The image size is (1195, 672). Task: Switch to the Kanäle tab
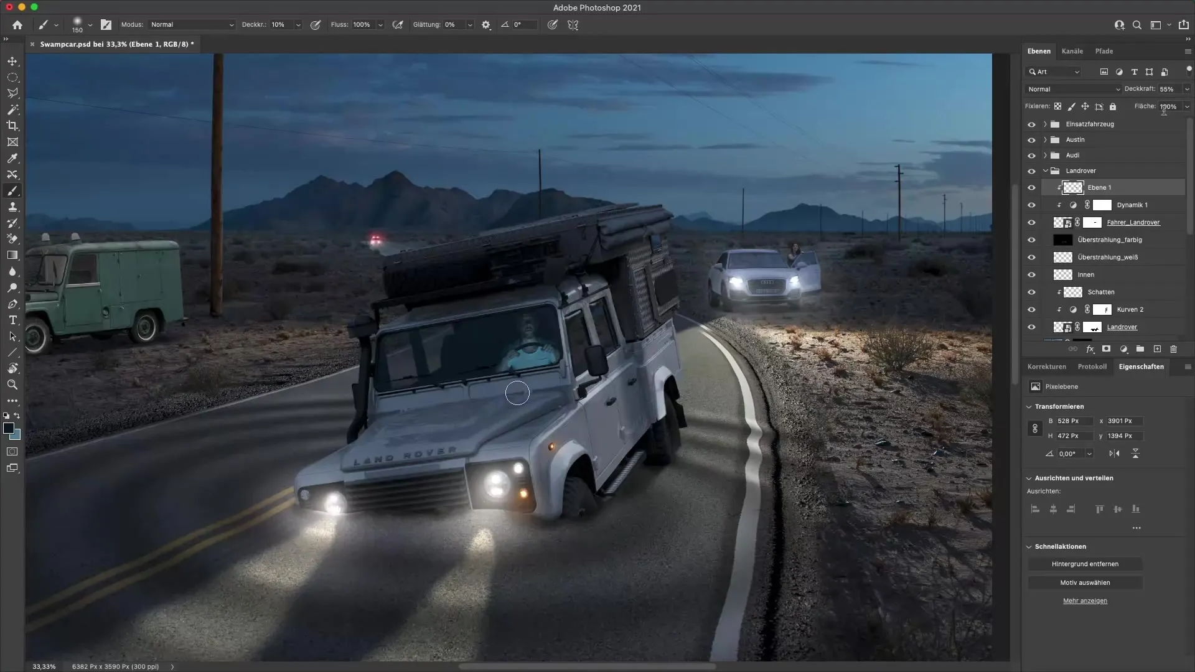click(x=1072, y=51)
